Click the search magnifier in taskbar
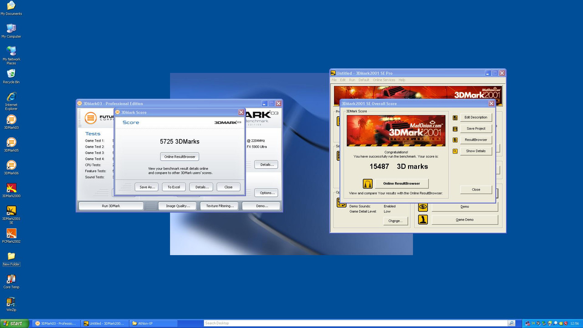The height and width of the screenshot is (328, 583). [x=511, y=323]
